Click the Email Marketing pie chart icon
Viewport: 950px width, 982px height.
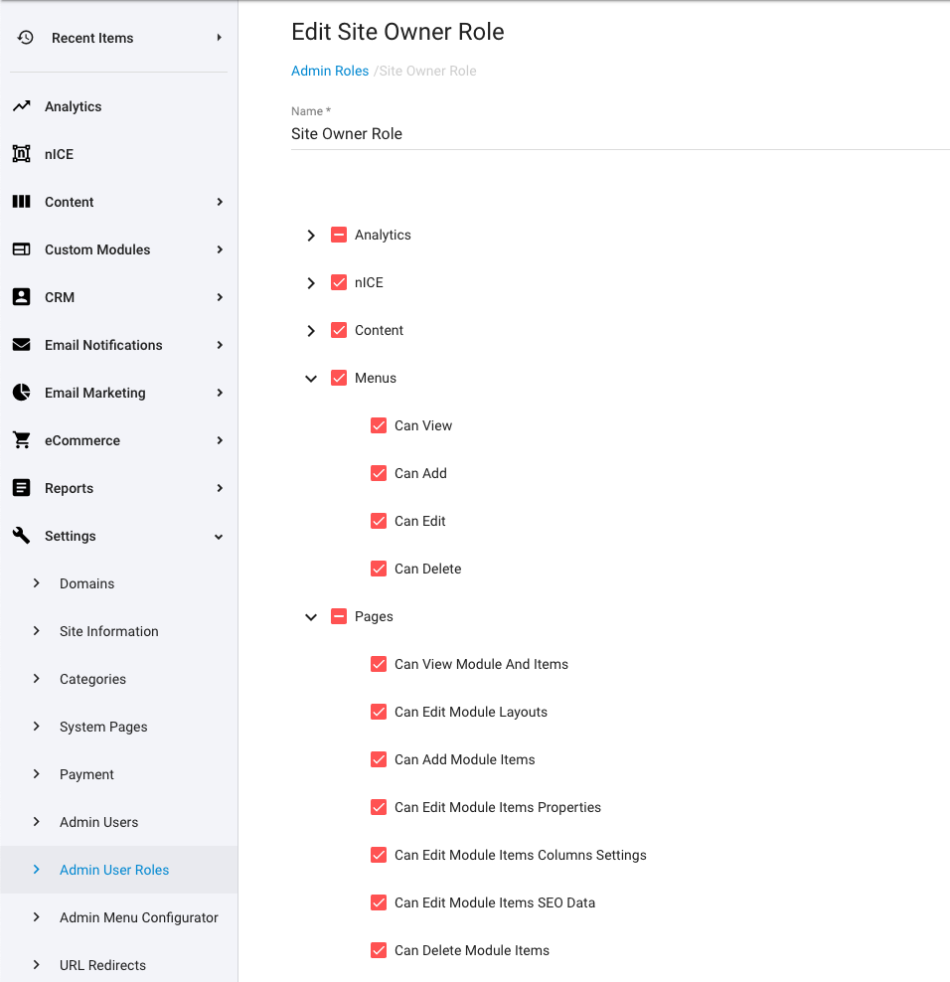click(21, 392)
